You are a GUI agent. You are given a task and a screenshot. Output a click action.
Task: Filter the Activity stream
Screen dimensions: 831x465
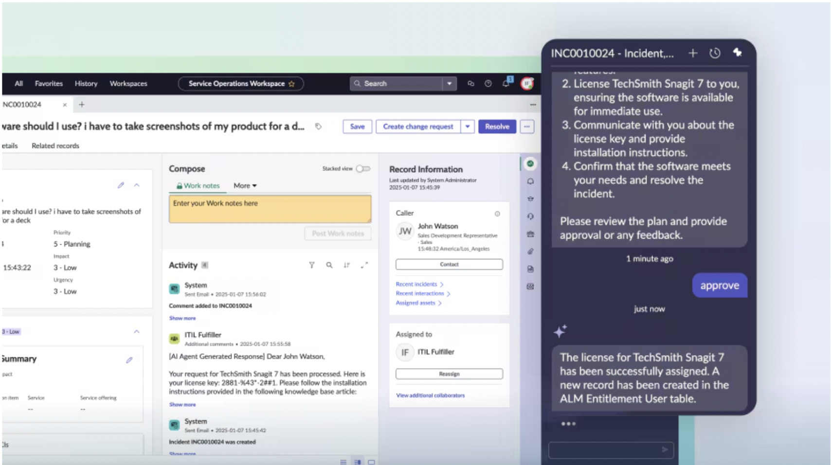click(311, 265)
